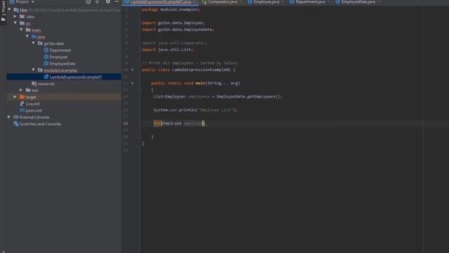Screen dimensions: 449x253
Task: Collapse the module2.examples package
Action: pyautogui.click(x=33, y=70)
